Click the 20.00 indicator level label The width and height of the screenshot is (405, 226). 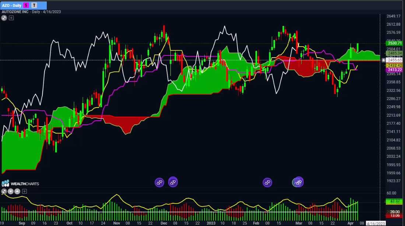click(x=395, y=212)
